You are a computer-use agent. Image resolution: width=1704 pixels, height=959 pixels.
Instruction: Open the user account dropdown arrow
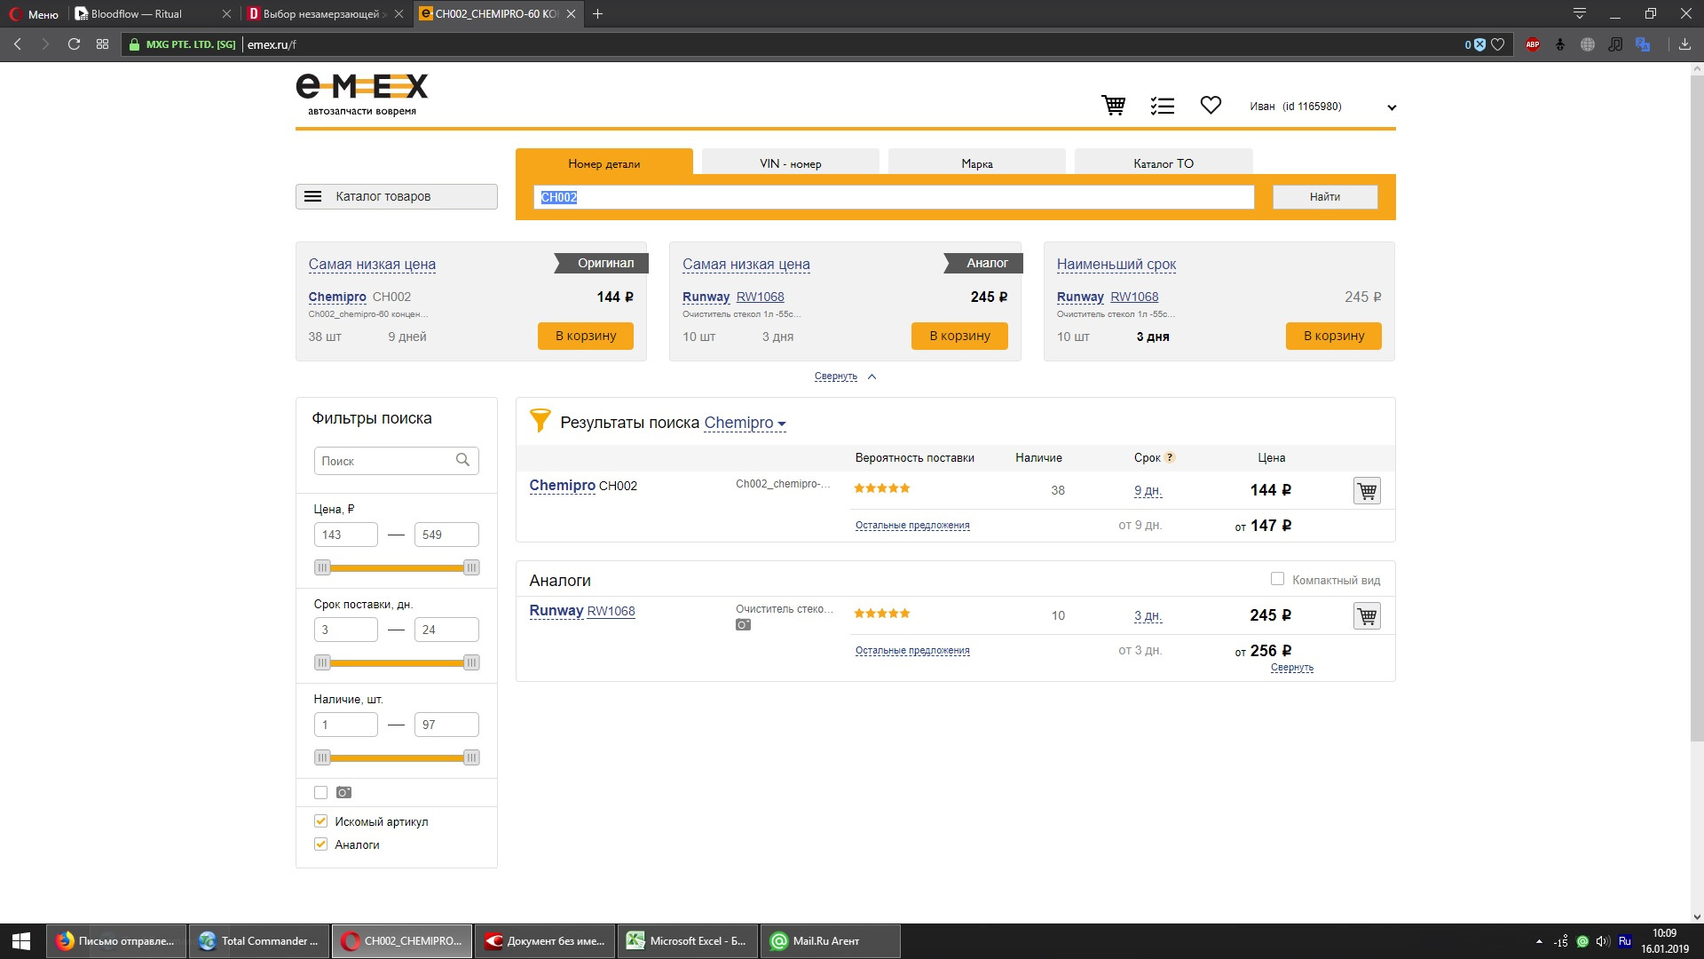click(1392, 107)
